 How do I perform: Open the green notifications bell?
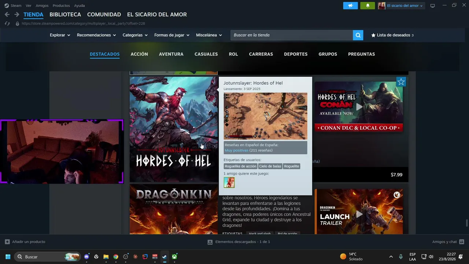[368, 5]
